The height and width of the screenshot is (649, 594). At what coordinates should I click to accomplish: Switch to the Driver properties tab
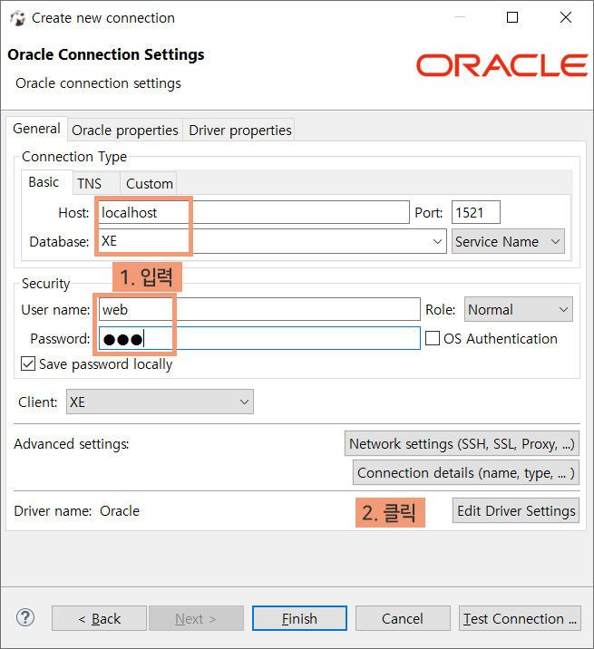click(x=239, y=131)
